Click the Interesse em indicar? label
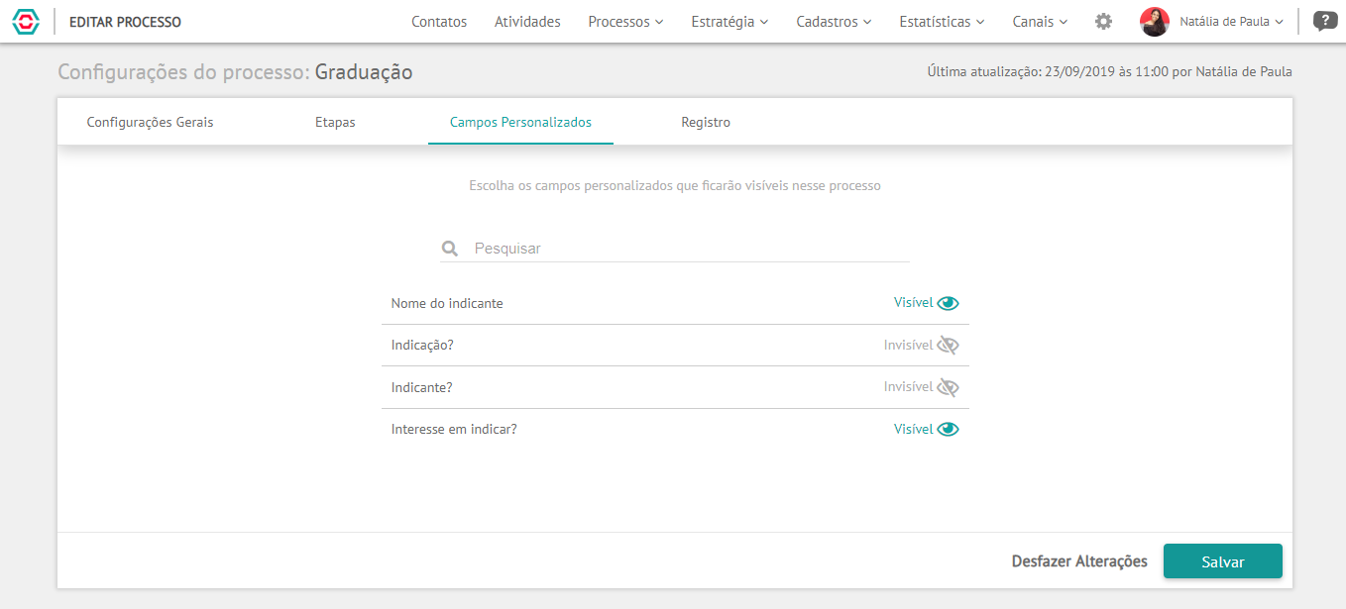 point(454,429)
